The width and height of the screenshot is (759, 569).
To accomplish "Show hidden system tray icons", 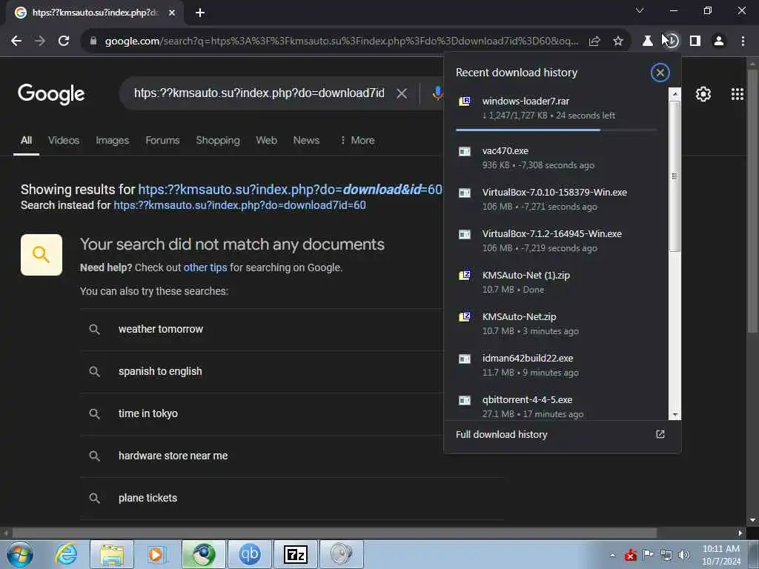I will point(612,555).
